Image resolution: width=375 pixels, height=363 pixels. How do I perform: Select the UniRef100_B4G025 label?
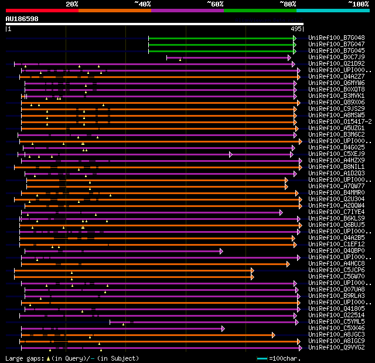336,148
